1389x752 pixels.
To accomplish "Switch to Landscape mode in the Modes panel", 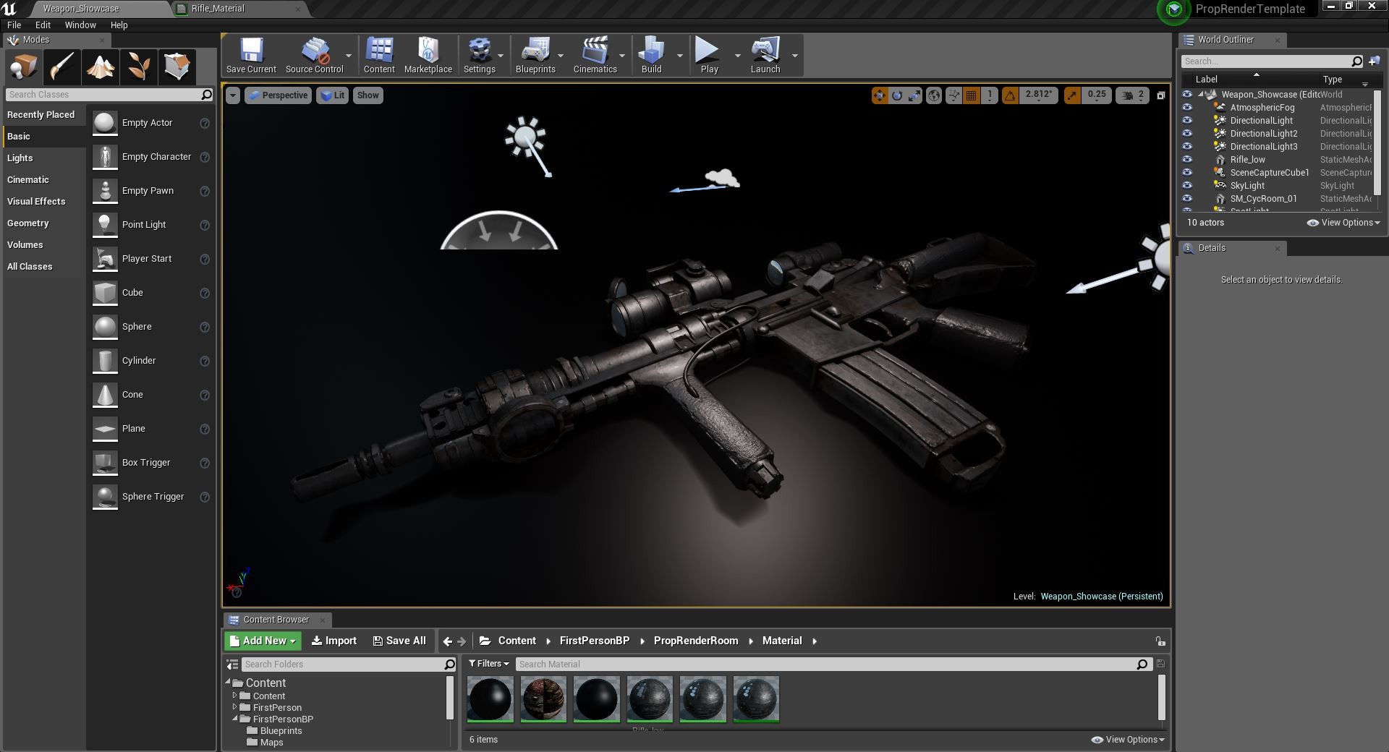I will (x=101, y=67).
